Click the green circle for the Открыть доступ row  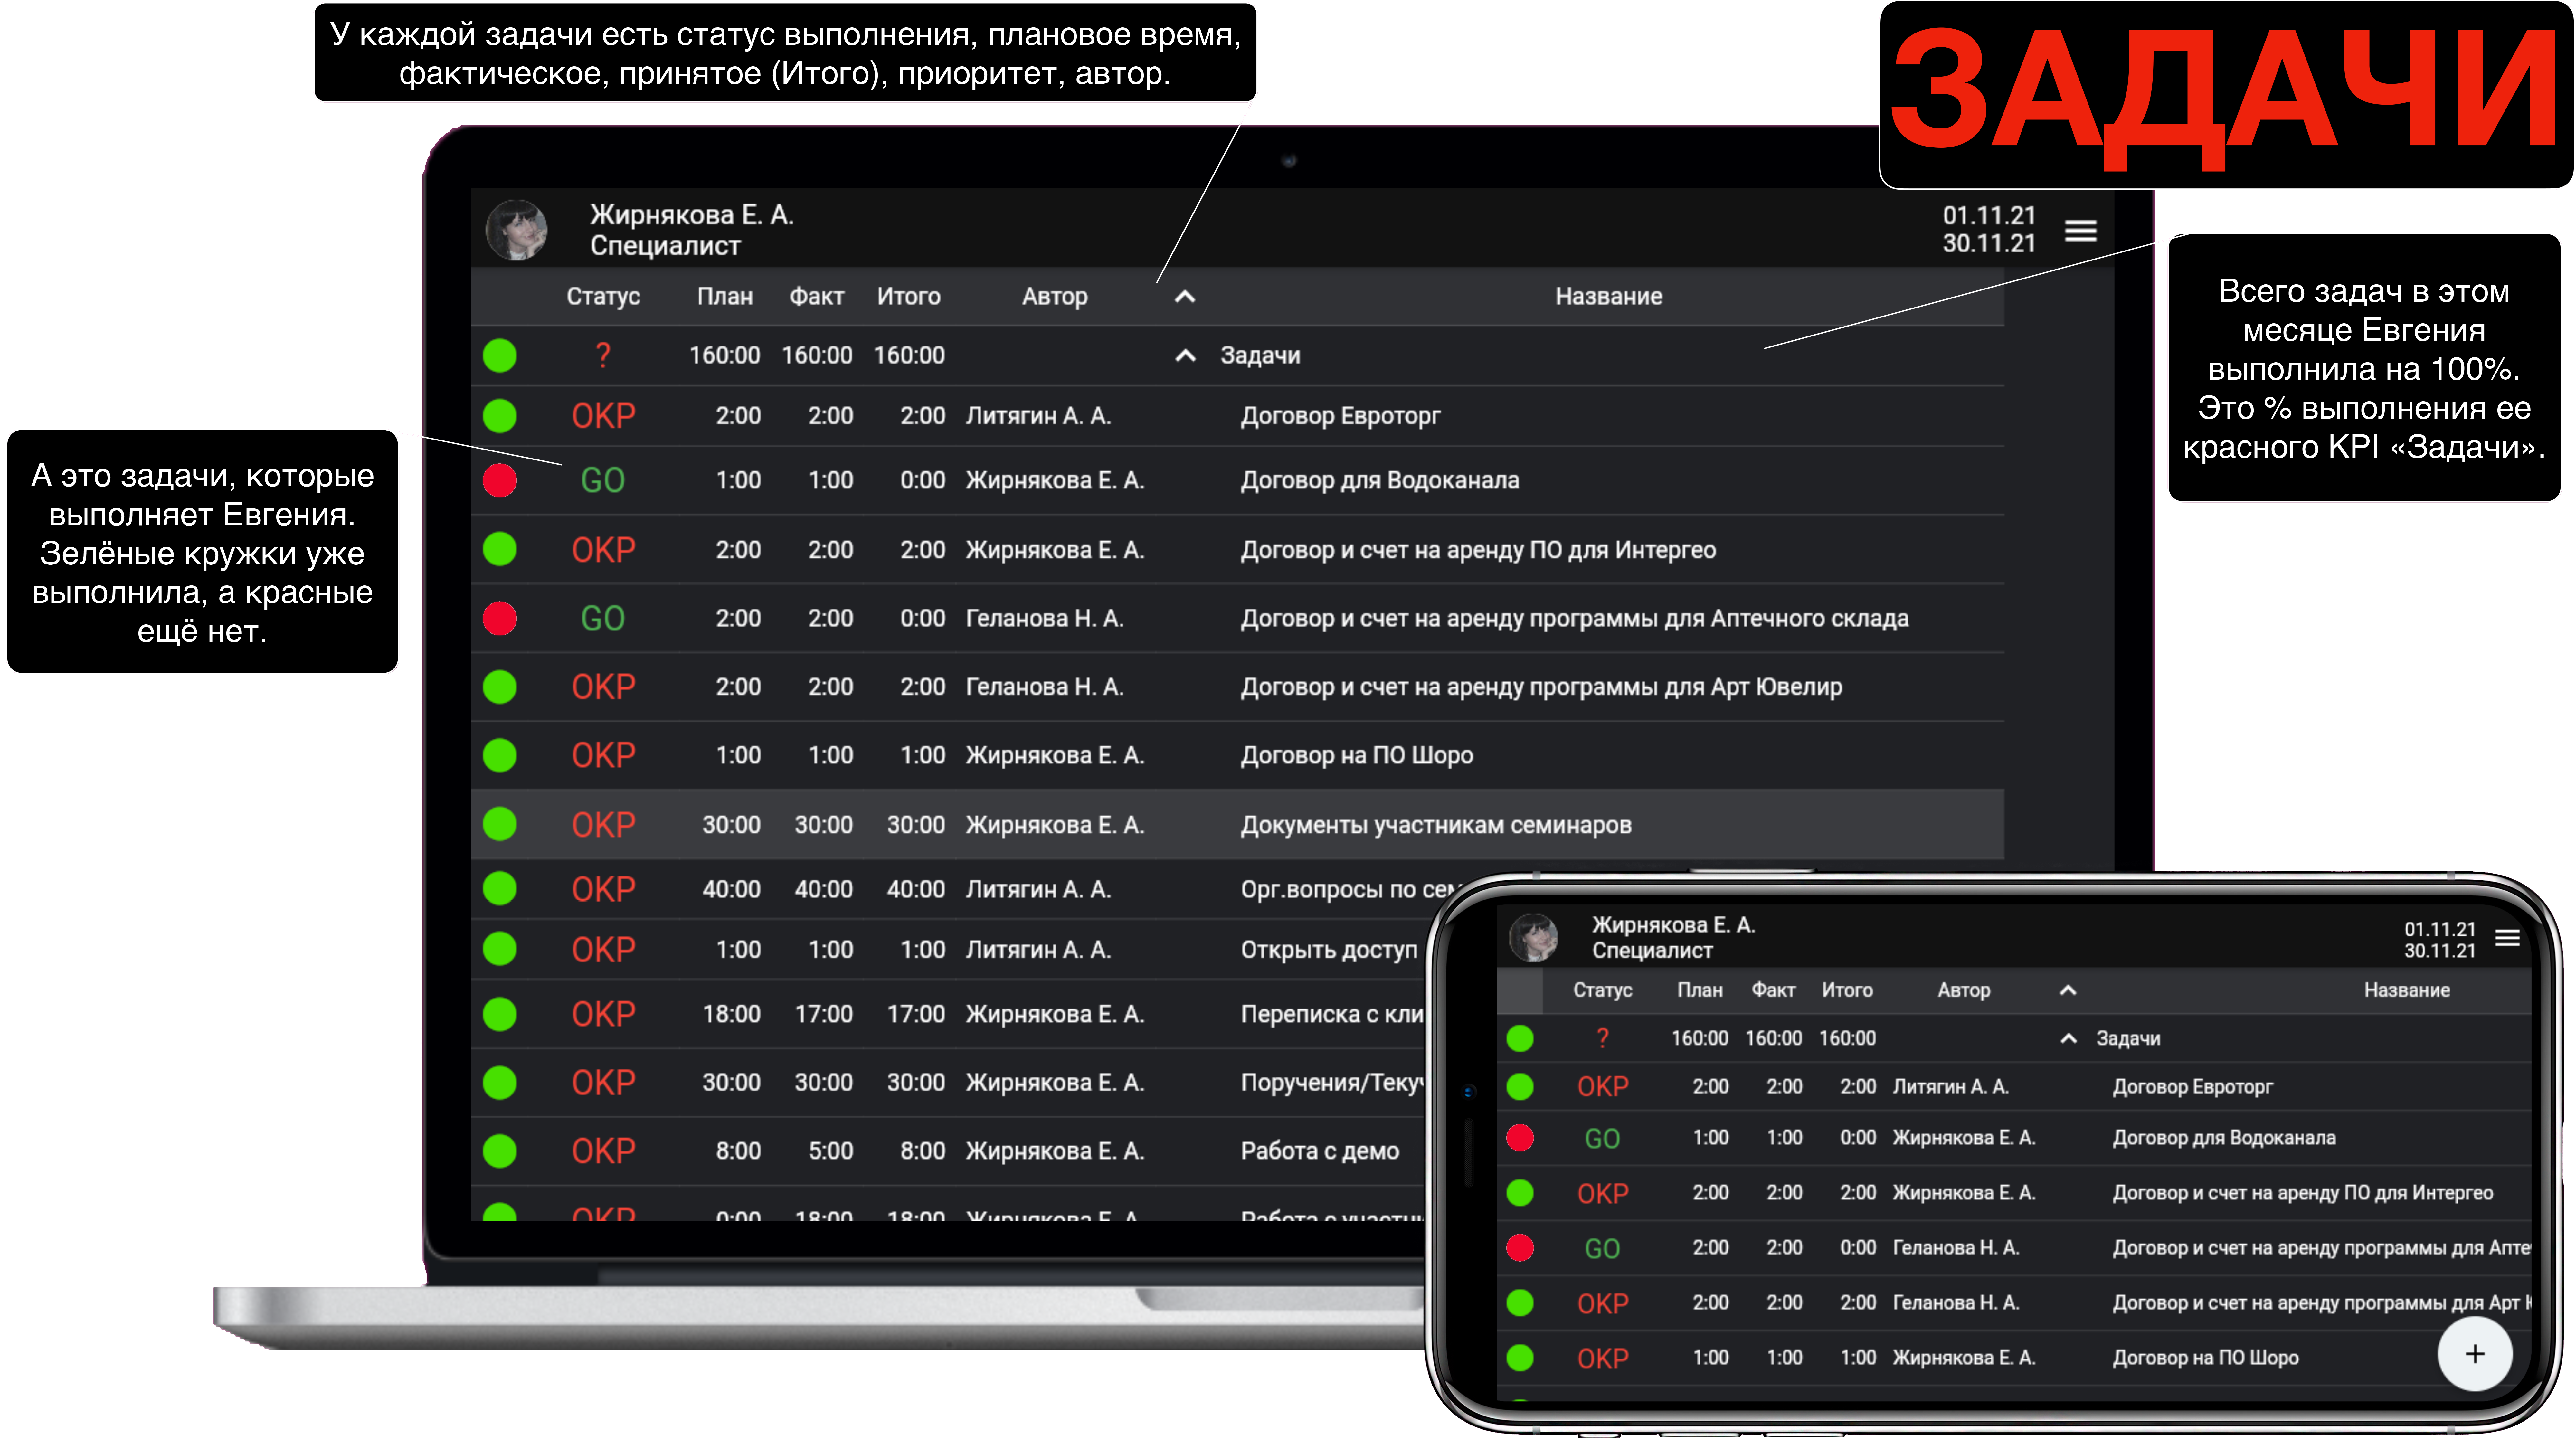[500, 949]
